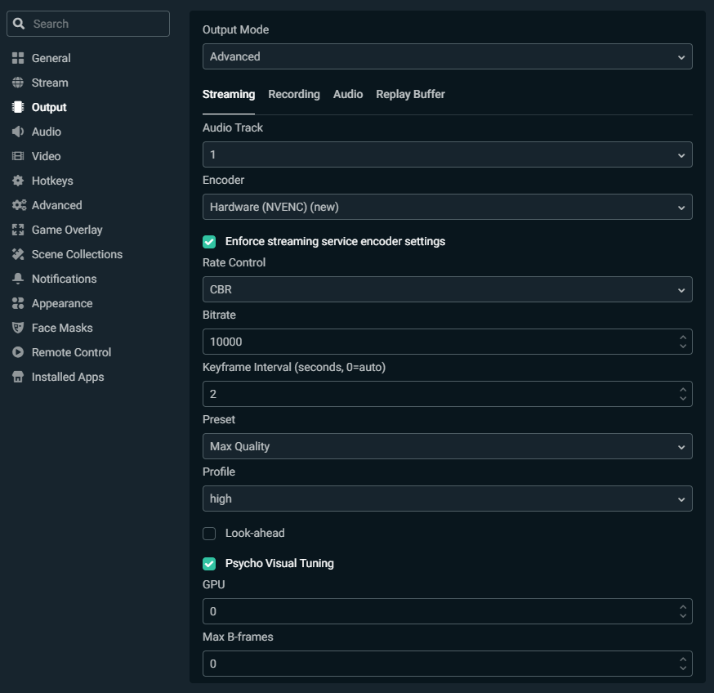Expand the Rate Control dropdown
714x693 pixels.
click(x=447, y=289)
